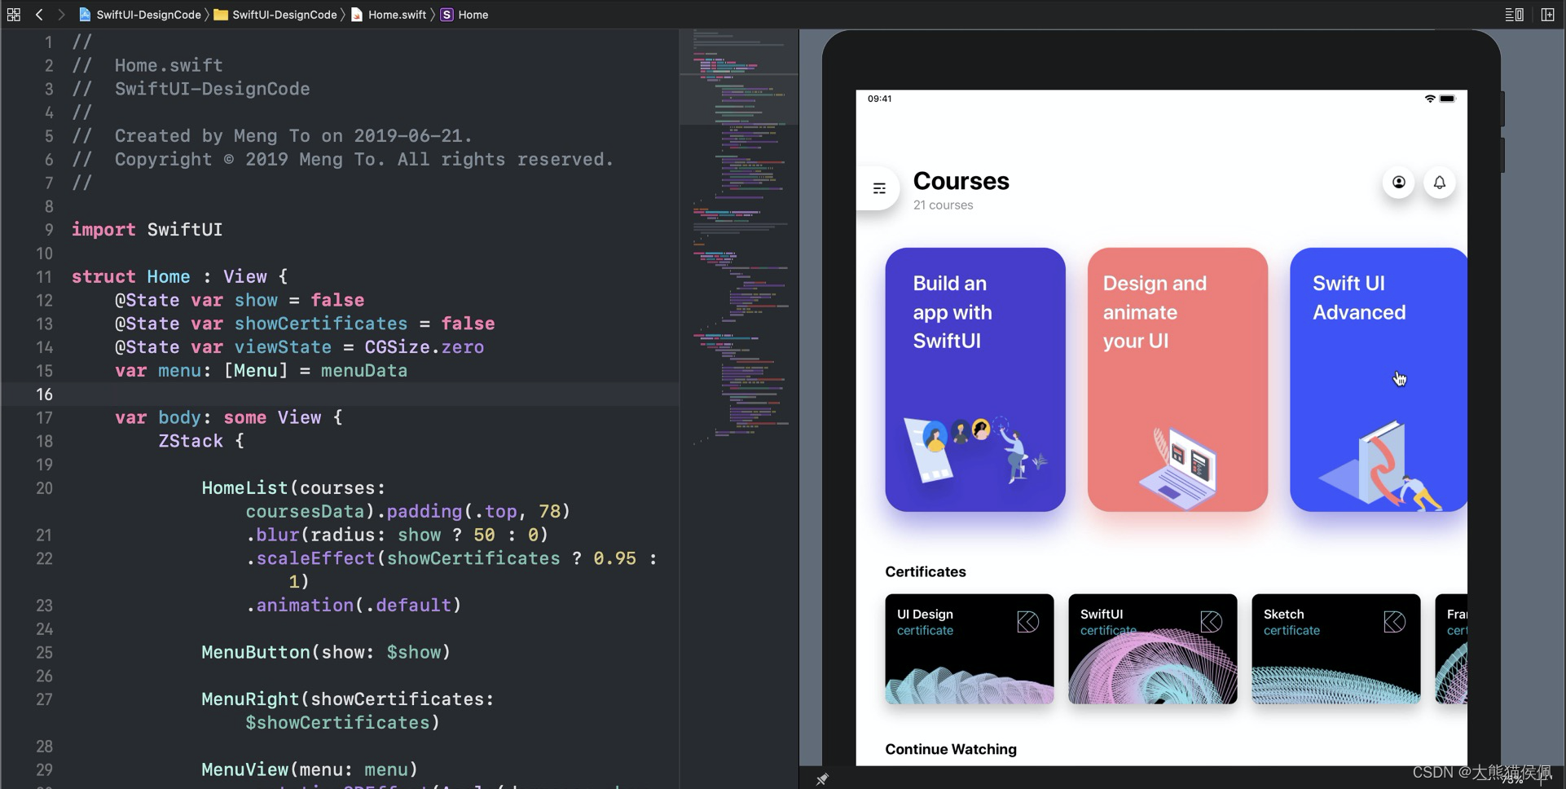Select the UI Design certificate card
Screen dimensions: 1566x789
(x=970, y=649)
